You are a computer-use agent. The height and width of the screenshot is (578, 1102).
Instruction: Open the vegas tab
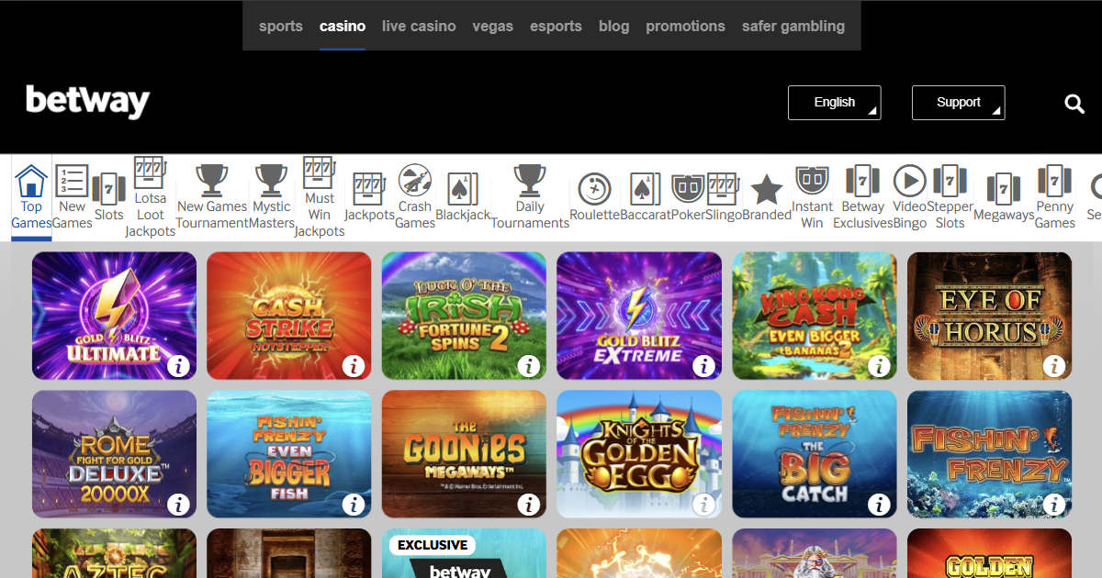(x=493, y=26)
